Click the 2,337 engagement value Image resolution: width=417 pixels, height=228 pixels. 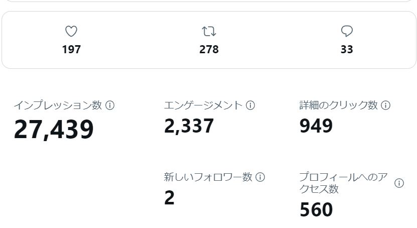coord(189,126)
